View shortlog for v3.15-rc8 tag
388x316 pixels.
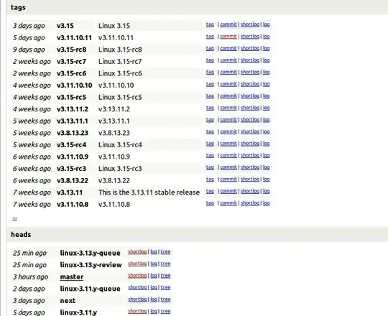click(x=250, y=48)
